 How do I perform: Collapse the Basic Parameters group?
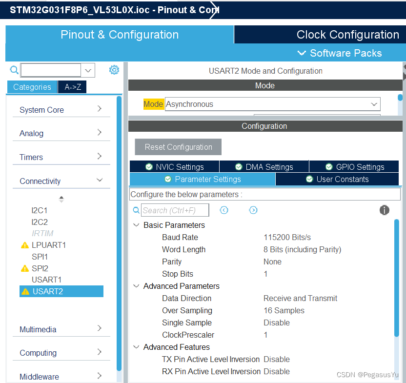click(x=136, y=225)
